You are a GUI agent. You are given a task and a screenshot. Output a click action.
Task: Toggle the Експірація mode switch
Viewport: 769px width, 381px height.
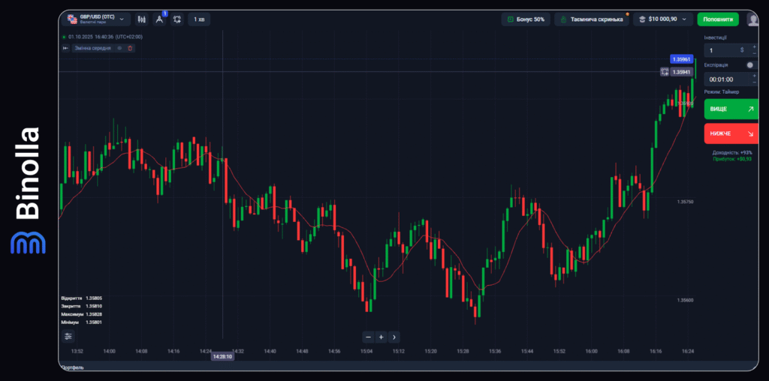[x=750, y=65]
